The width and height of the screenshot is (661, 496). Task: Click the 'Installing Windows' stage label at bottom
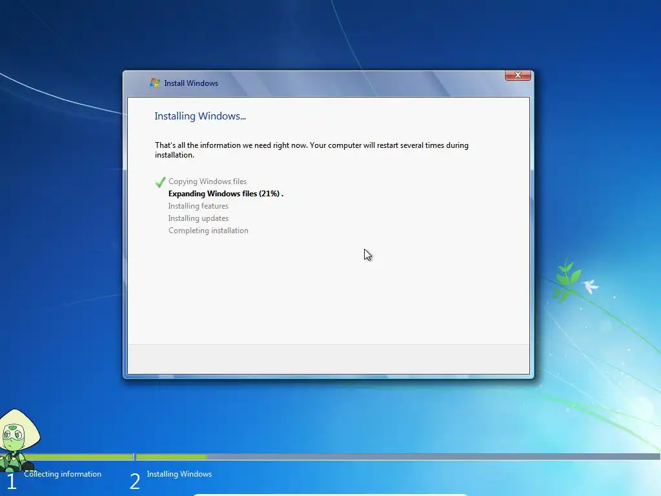pos(179,473)
